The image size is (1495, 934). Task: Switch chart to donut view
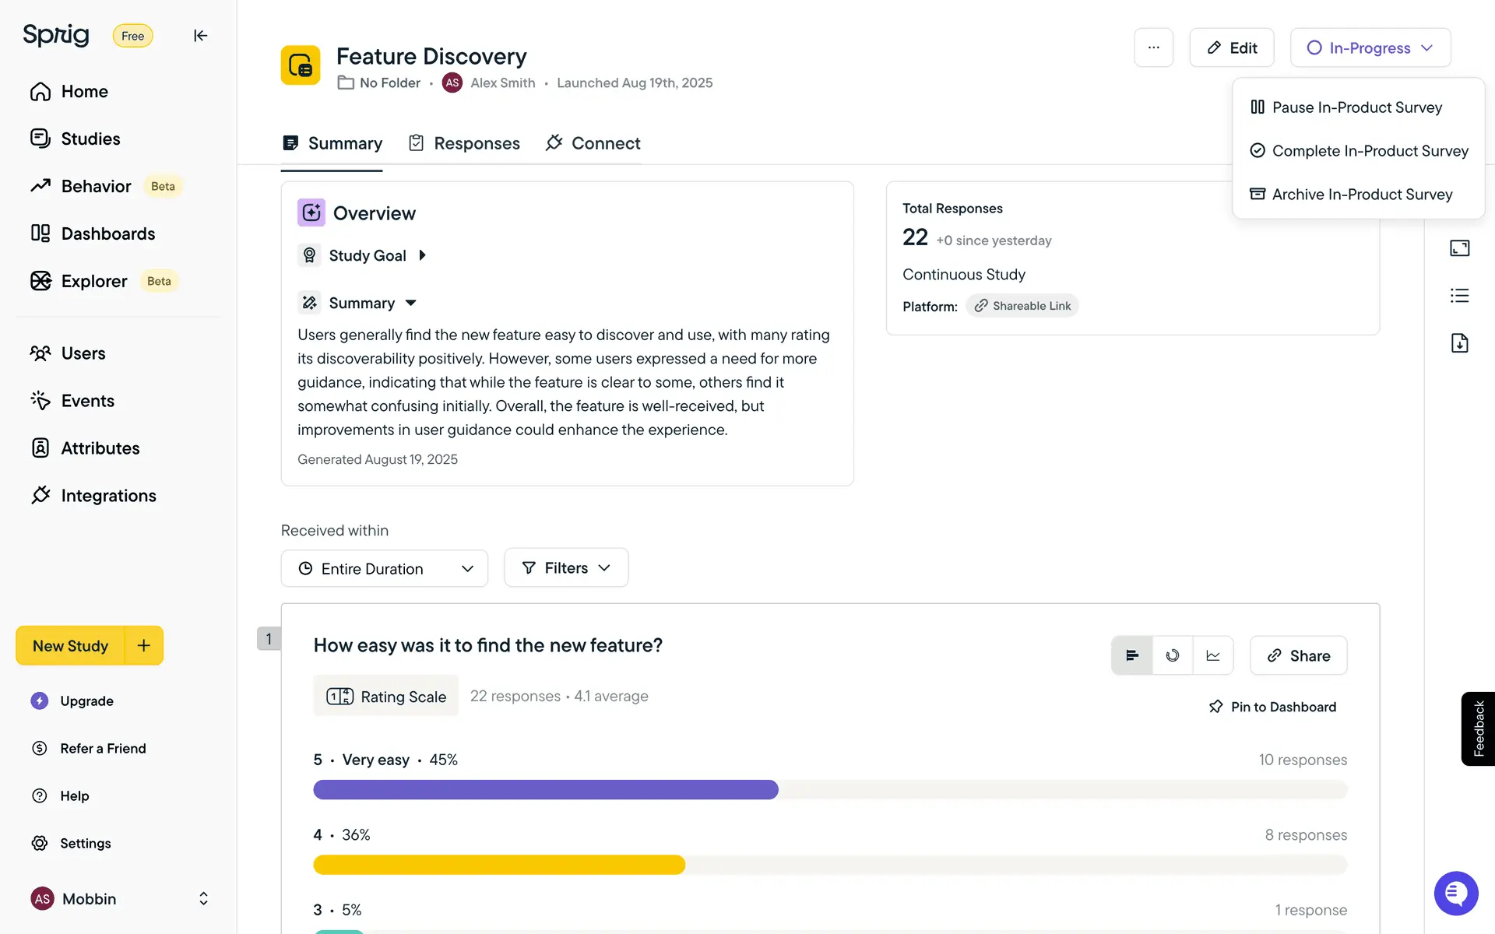1173,655
